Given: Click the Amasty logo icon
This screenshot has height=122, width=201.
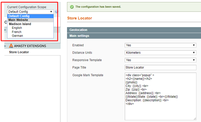Looking at the screenshot, I should click(11, 46).
